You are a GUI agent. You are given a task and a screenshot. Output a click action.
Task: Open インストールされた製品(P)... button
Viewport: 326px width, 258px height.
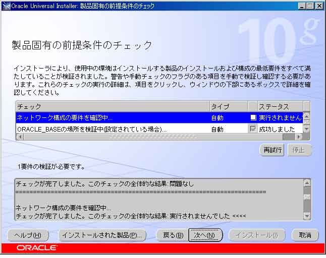[x=102, y=235]
